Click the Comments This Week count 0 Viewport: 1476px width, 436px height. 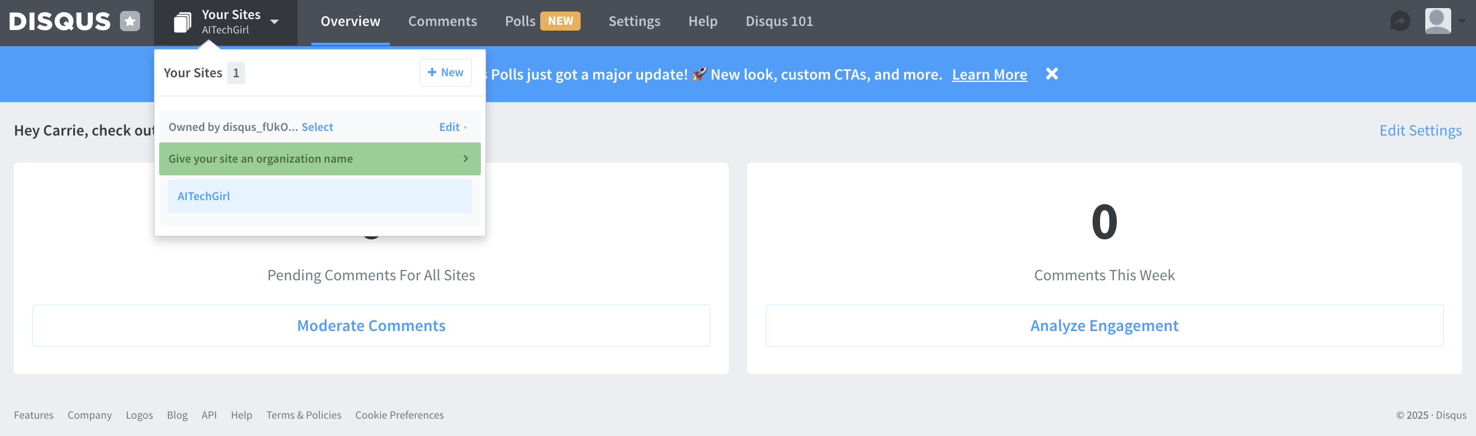(x=1105, y=223)
